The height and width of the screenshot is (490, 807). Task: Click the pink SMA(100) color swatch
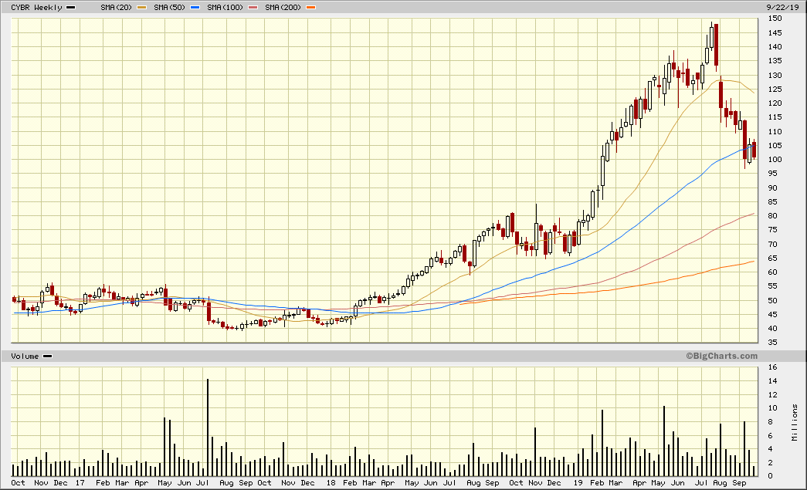click(253, 7)
